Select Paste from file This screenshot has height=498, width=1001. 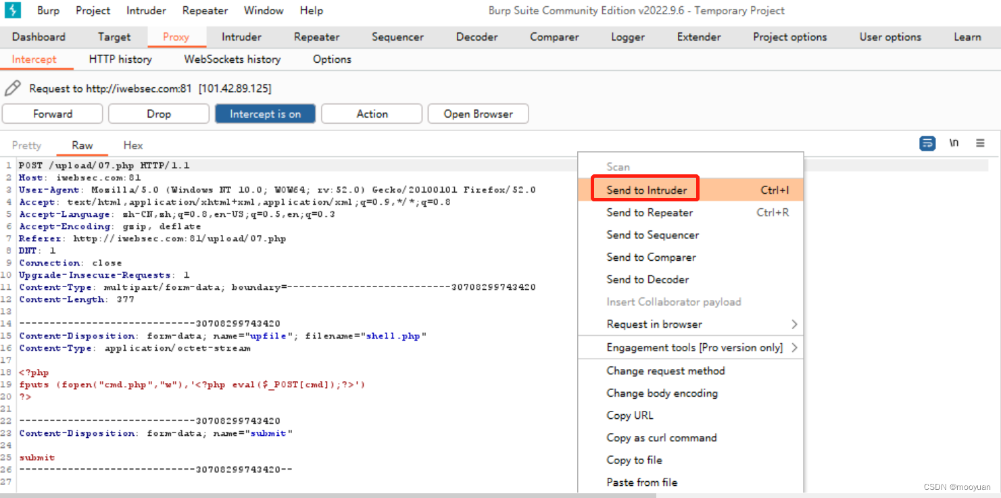691,482
